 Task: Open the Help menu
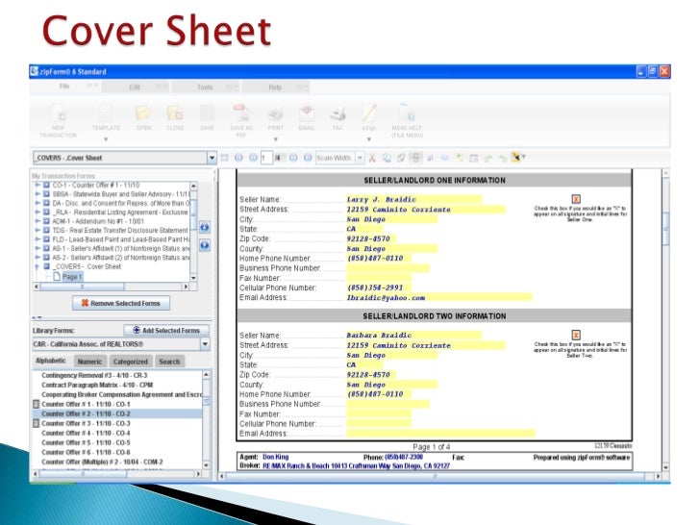click(x=275, y=87)
